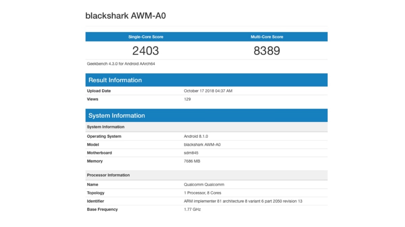
Task: Click the Processor Information subheader row
Action: click(108, 175)
